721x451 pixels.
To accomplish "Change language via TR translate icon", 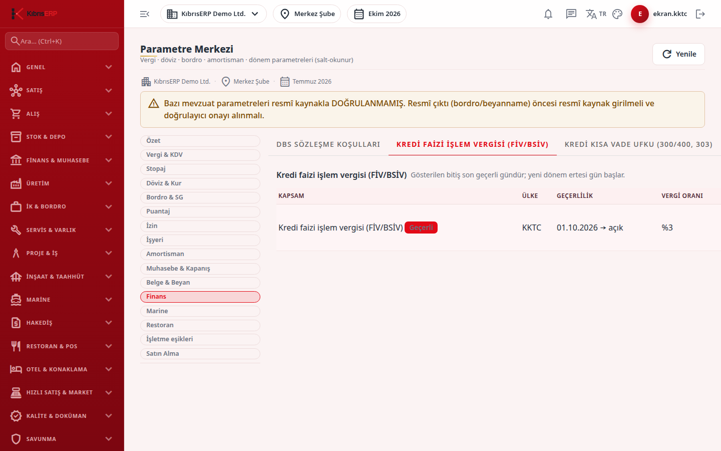I will tap(596, 14).
